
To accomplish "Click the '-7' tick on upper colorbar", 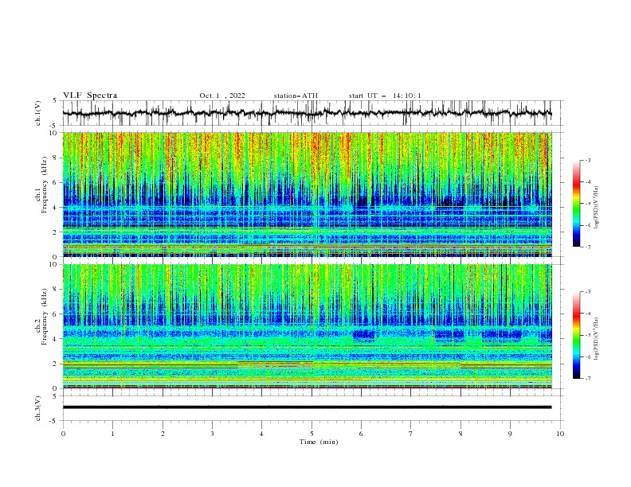I will pyautogui.click(x=587, y=247).
